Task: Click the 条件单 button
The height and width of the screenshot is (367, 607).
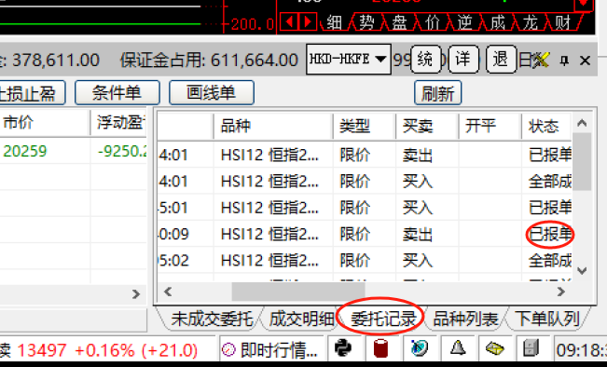Action: pyautogui.click(x=117, y=93)
